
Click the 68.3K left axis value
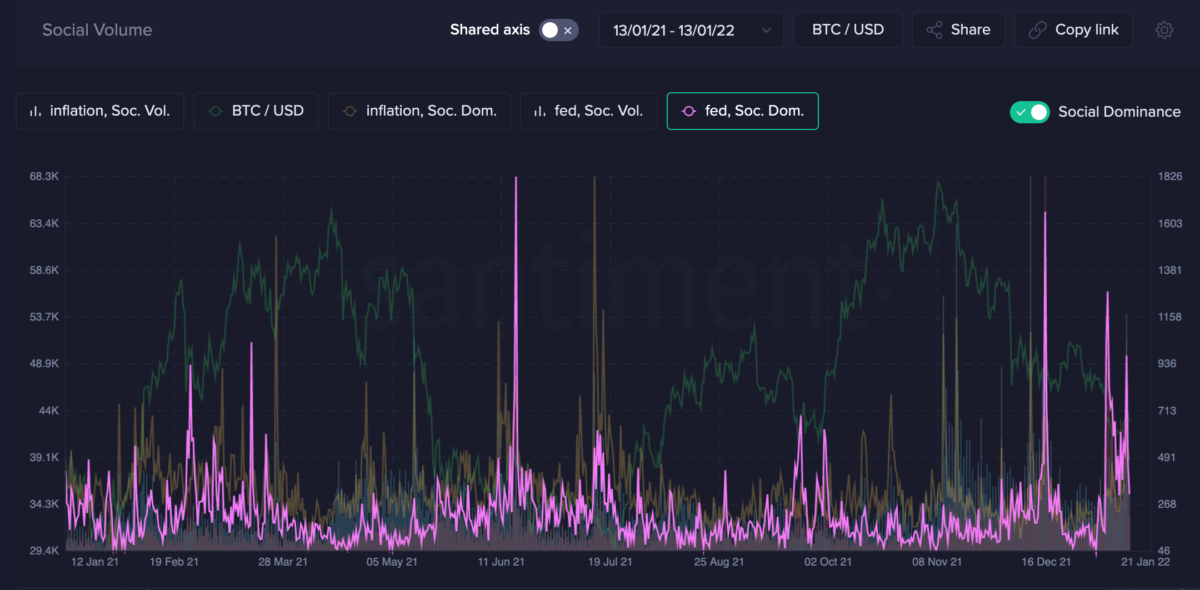44,176
